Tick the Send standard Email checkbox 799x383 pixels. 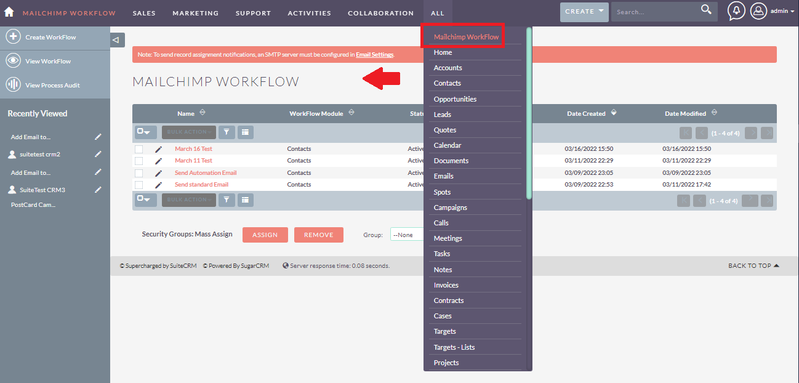[x=139, y=185]
